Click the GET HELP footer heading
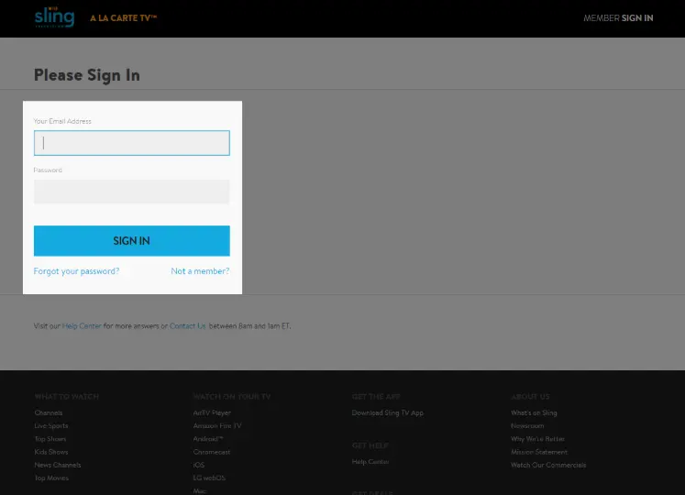Viewport: 685px width, 495px height. [x=370, y=445]
